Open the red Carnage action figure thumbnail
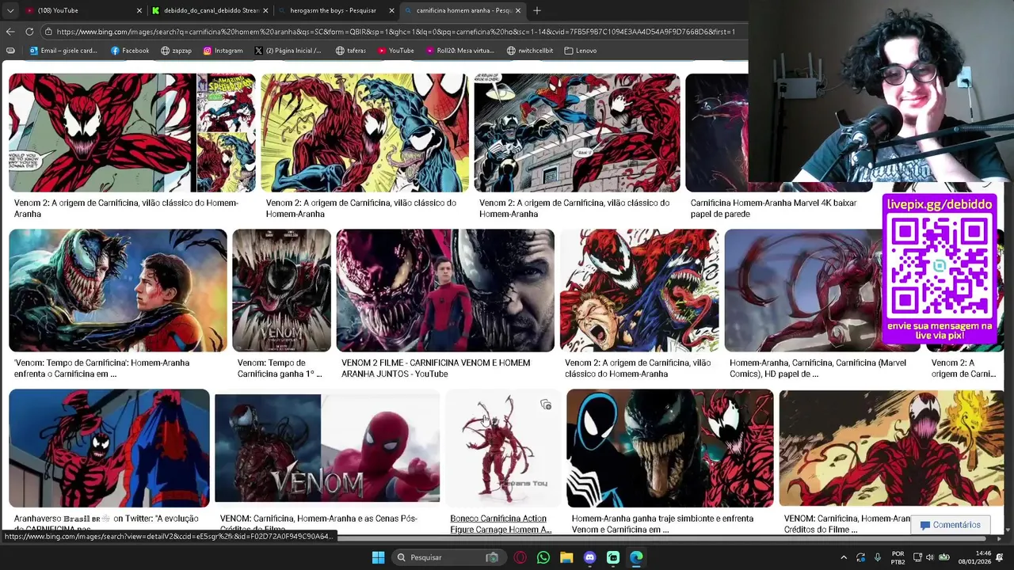This screenshot has width=1014, height=570. (x=503, y=447)
